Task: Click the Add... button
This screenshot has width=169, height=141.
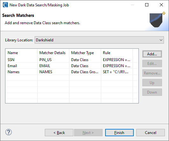Action: [152, 54]
